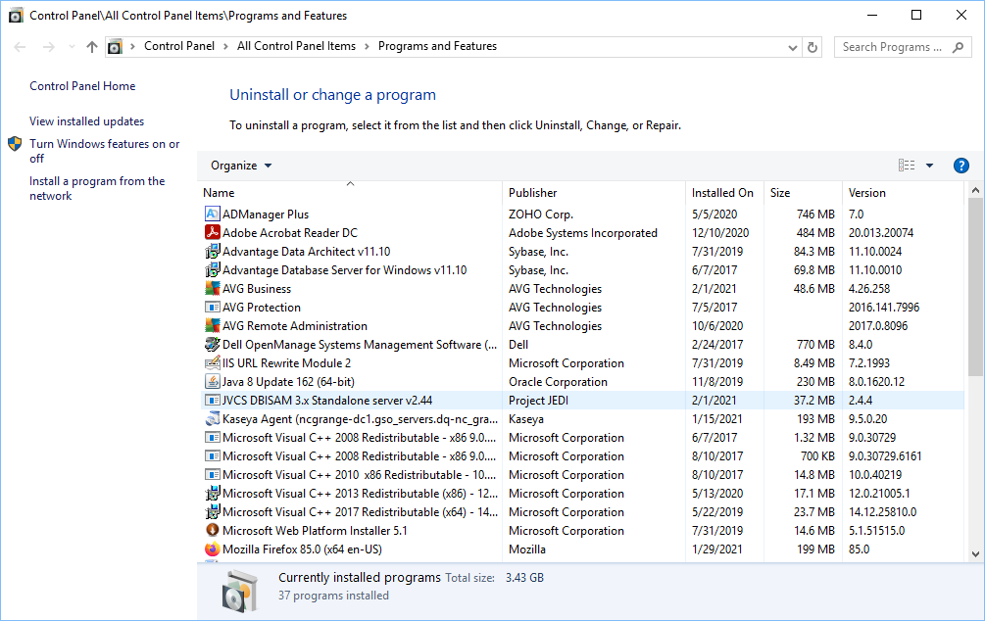Sort the list by Publisher column
The height and width of the screenshot is (621, 985).
coord(533,193)
